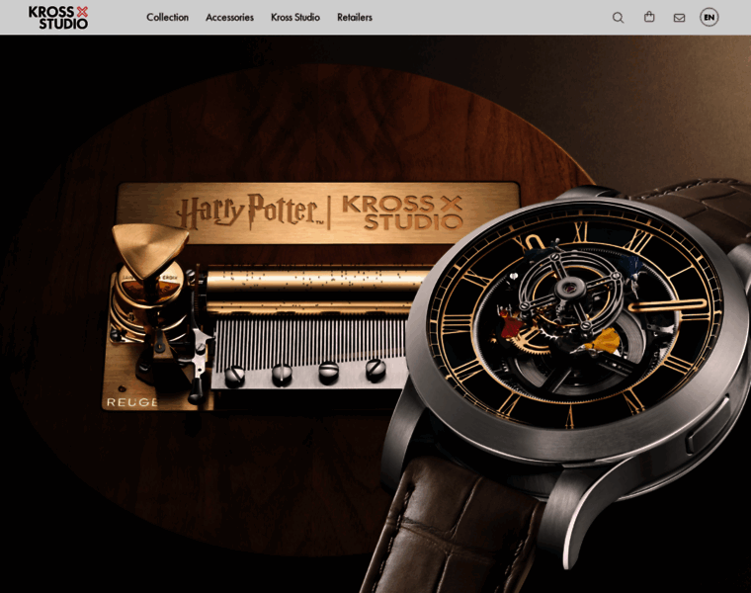Open the shopping bag icon

click(649, 17)
